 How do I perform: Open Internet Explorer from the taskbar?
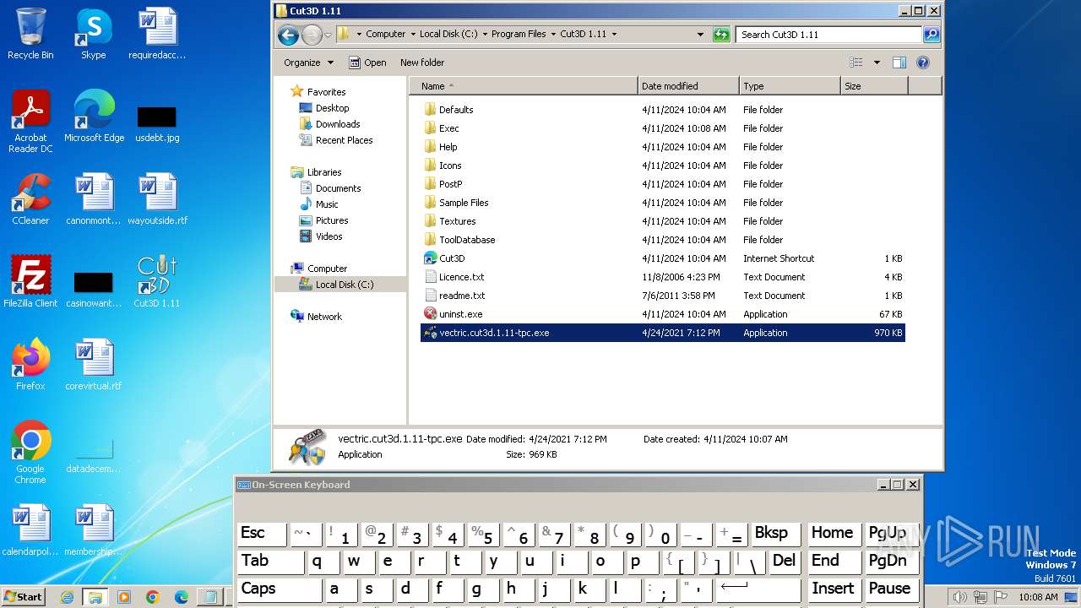(67, 597)
